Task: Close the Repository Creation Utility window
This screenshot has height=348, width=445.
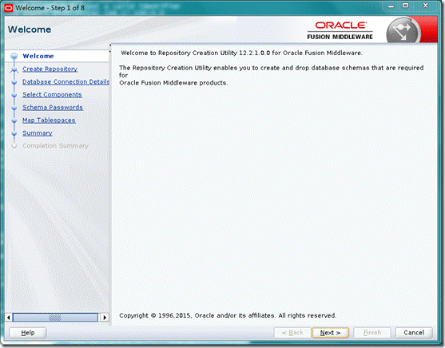Action: coord(425,6)
